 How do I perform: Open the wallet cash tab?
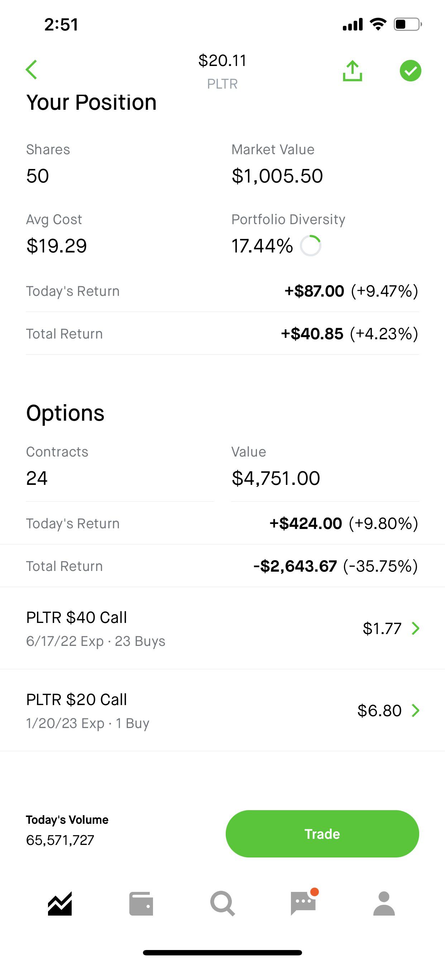(x=141, y=904)
